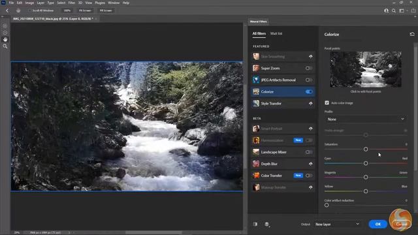Click the Super Zoom thumbnail icon
418x235 pixels.
pos(256,68)
